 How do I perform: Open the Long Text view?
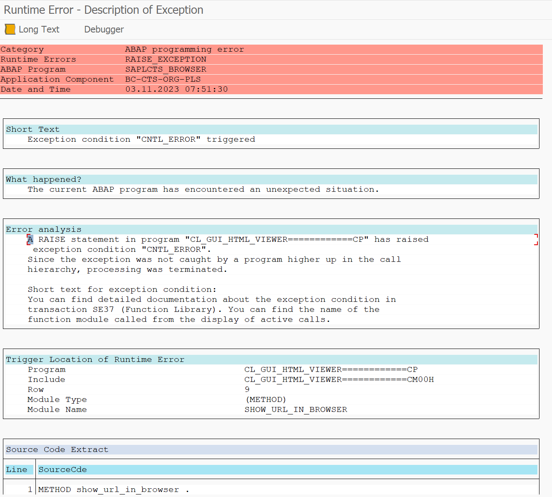[x=39, y=29]
